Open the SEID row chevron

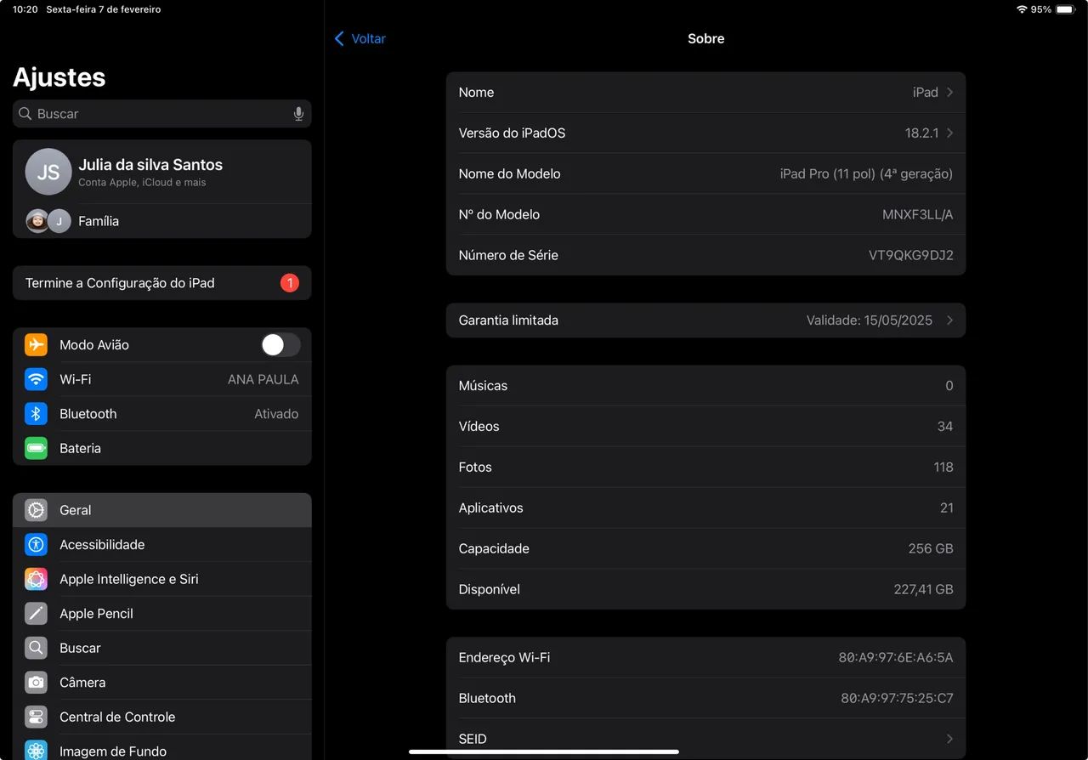[949, 739]
